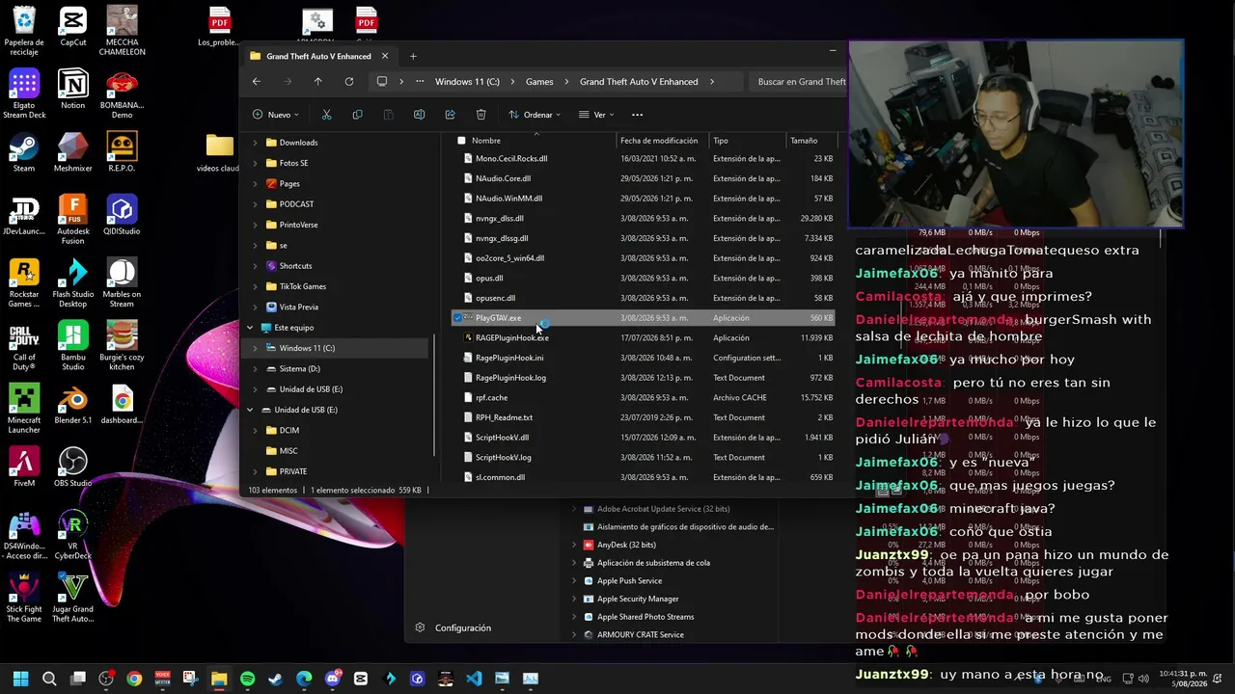Navigate to Games in the address bar
Viewport: 1235px width, 694px height.
(x=539, y=82)
